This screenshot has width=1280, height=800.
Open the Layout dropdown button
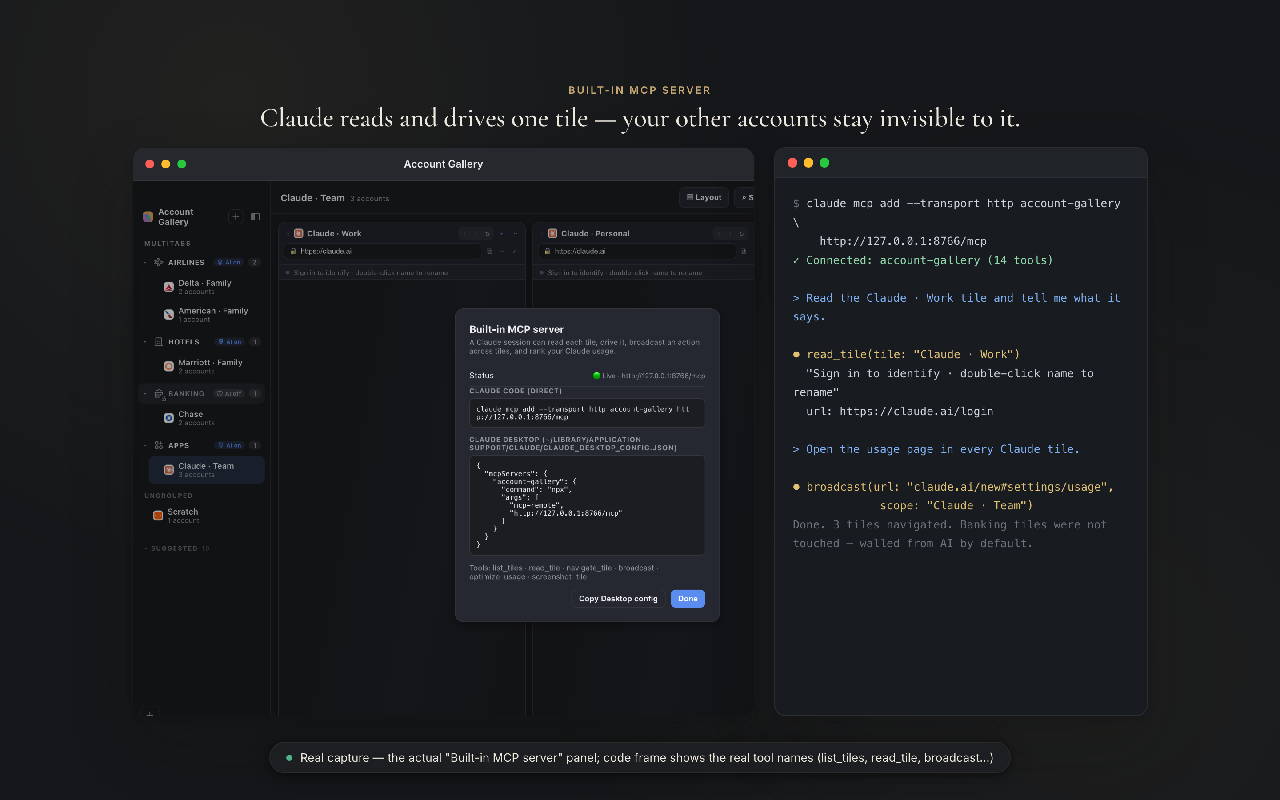[704, 197]
